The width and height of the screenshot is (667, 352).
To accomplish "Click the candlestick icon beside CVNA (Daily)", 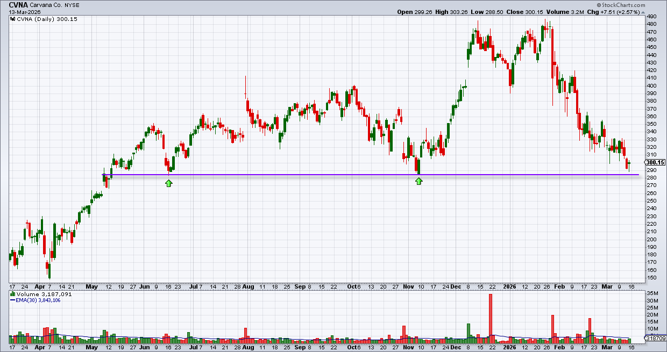I will point(13,19).
